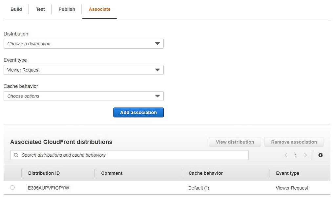Sort by Event type column header
This screenshot has height=202, width=336.
point(287,173)
